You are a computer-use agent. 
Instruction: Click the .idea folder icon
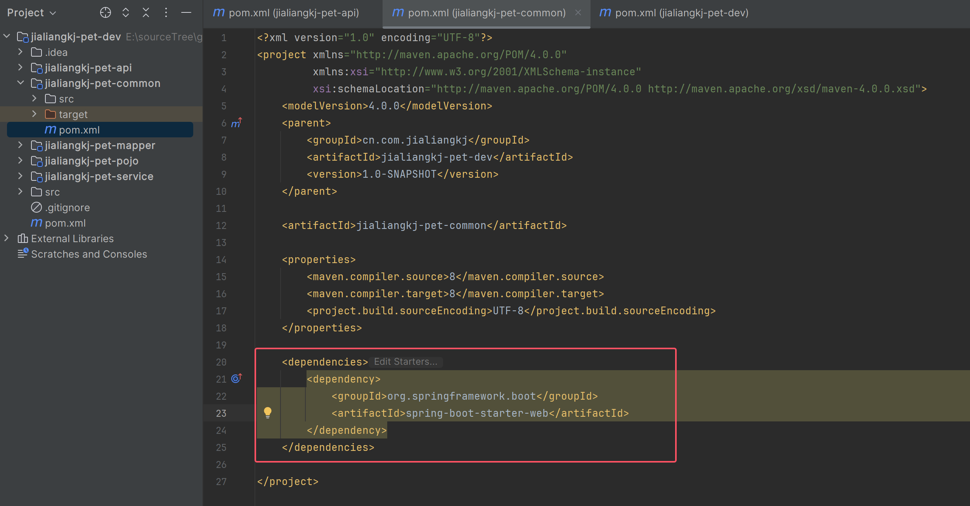(x=36, y=52)
